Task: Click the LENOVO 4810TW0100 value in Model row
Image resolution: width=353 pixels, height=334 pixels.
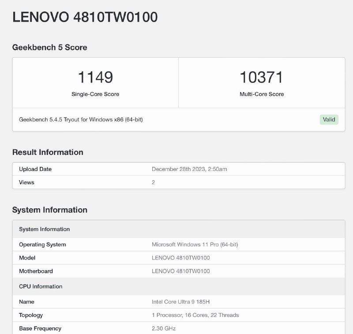Action: pos(181,258)
